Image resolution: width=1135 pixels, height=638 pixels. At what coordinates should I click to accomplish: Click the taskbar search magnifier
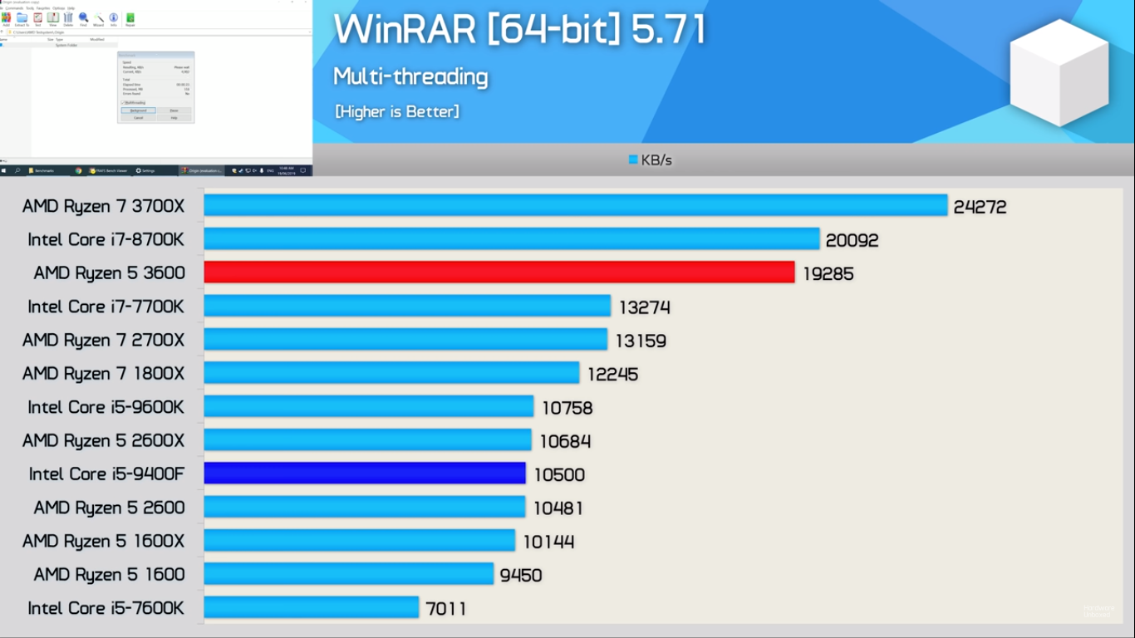click(17, 170)
